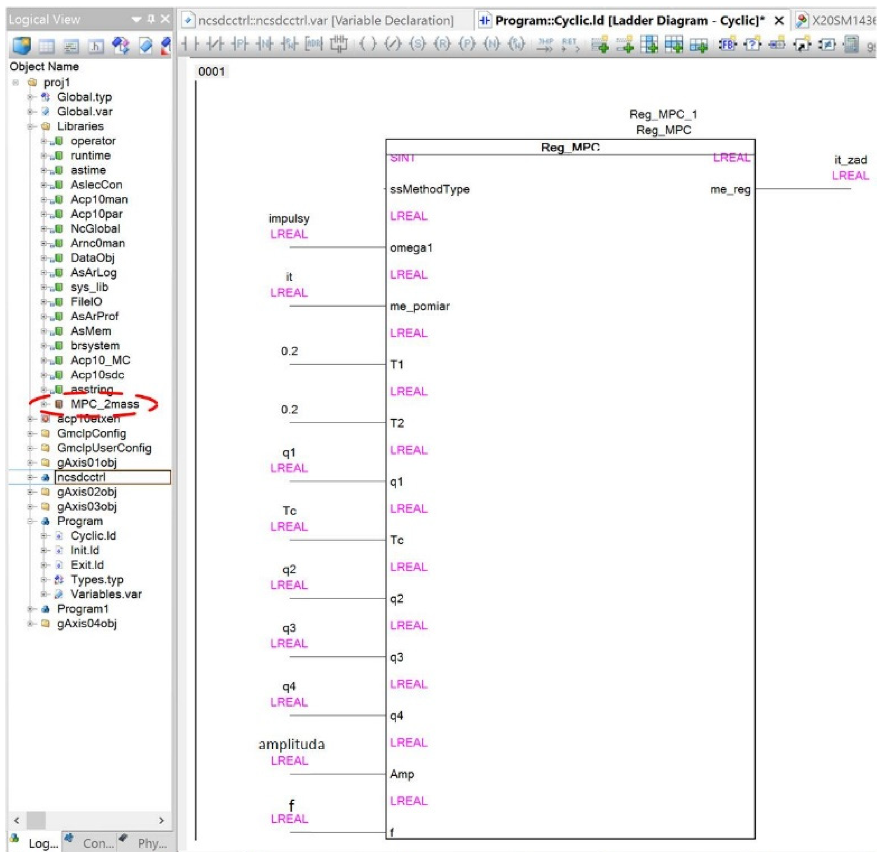The image size is (882, 860).
Task: Click the blue cube icon in Logical View
Action: (x=22, y=45)
